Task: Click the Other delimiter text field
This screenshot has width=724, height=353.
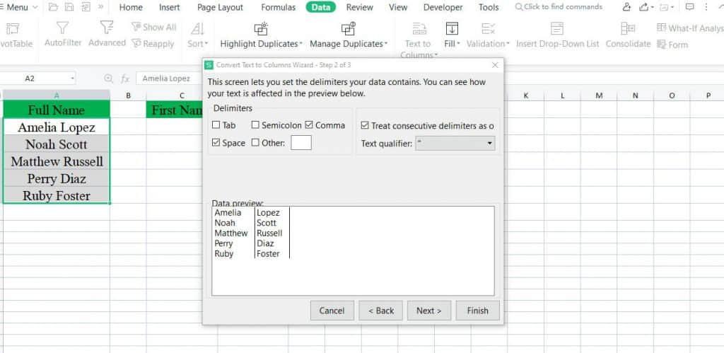Action: click(300, 143)
